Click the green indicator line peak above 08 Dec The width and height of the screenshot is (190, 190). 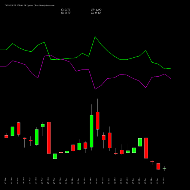pos(95,37)
